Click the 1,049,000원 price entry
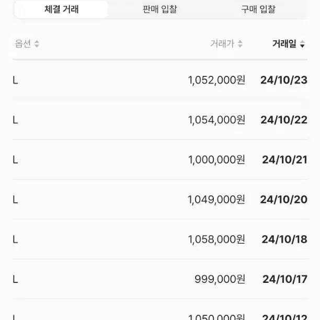The width and height of the screenshot is (320, 320). click(x=216, y=199)
